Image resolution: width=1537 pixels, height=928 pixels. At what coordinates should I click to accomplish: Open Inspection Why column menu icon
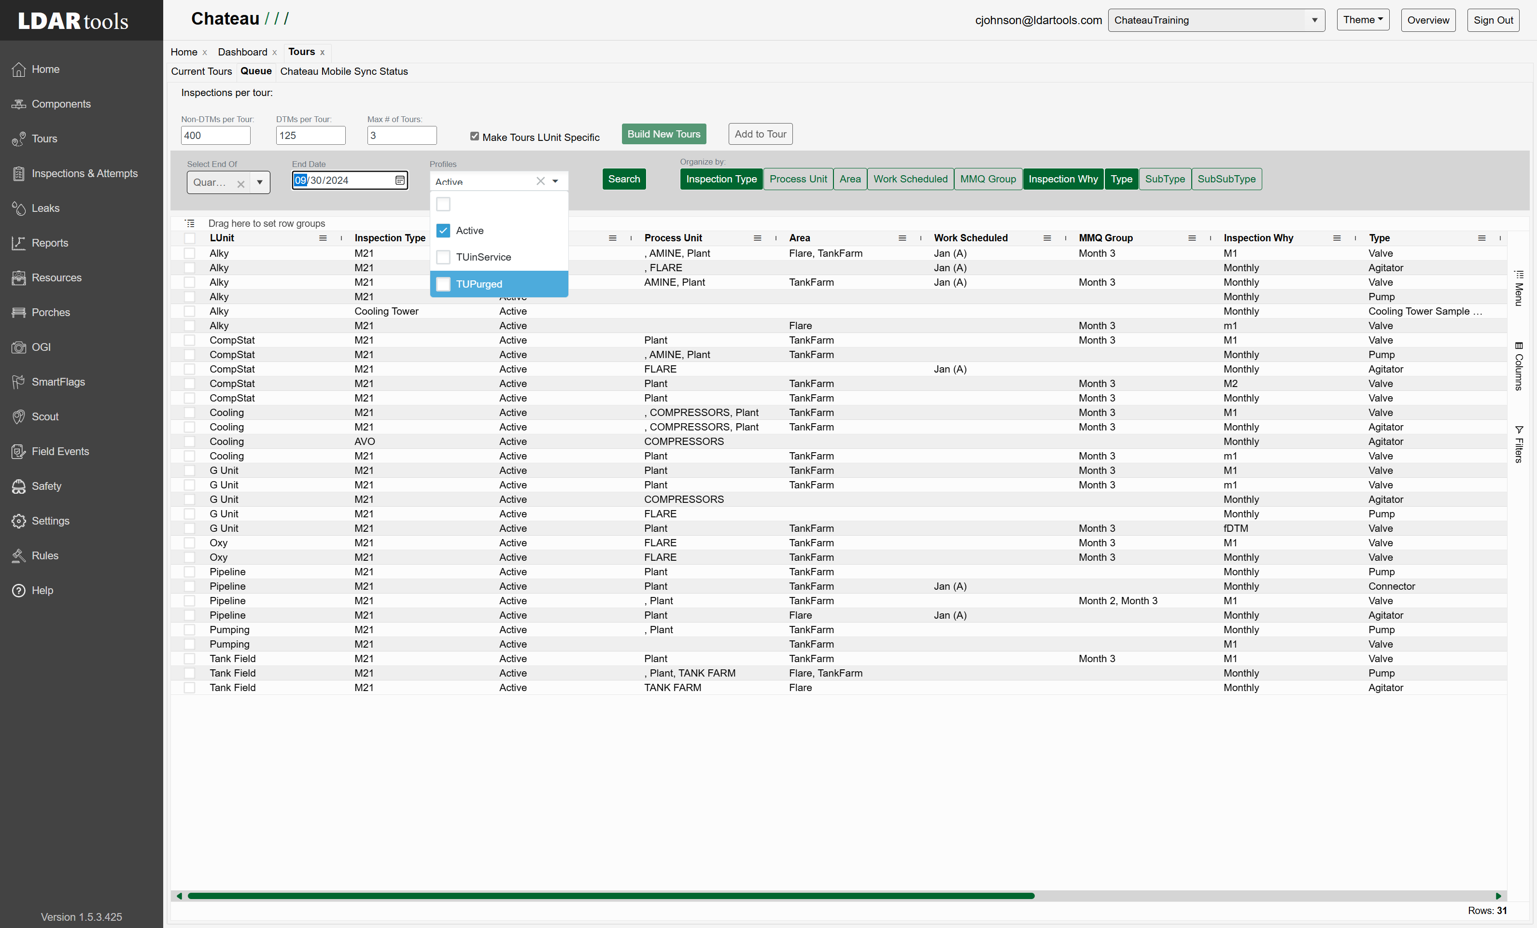(x=1337, y=238)
